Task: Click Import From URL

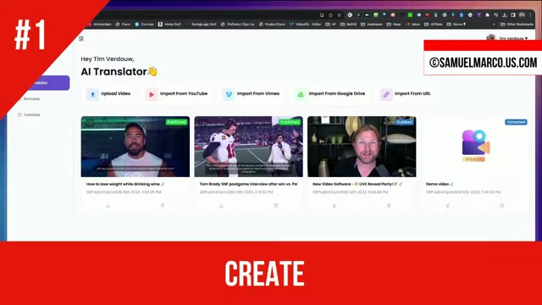Action: tap(406, 94)
